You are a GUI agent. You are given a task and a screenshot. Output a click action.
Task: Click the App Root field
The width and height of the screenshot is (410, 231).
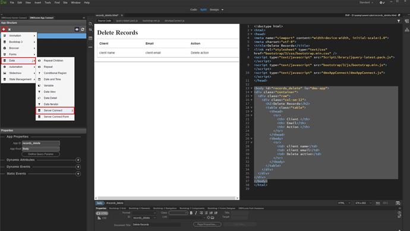click(x=41, y=149)
